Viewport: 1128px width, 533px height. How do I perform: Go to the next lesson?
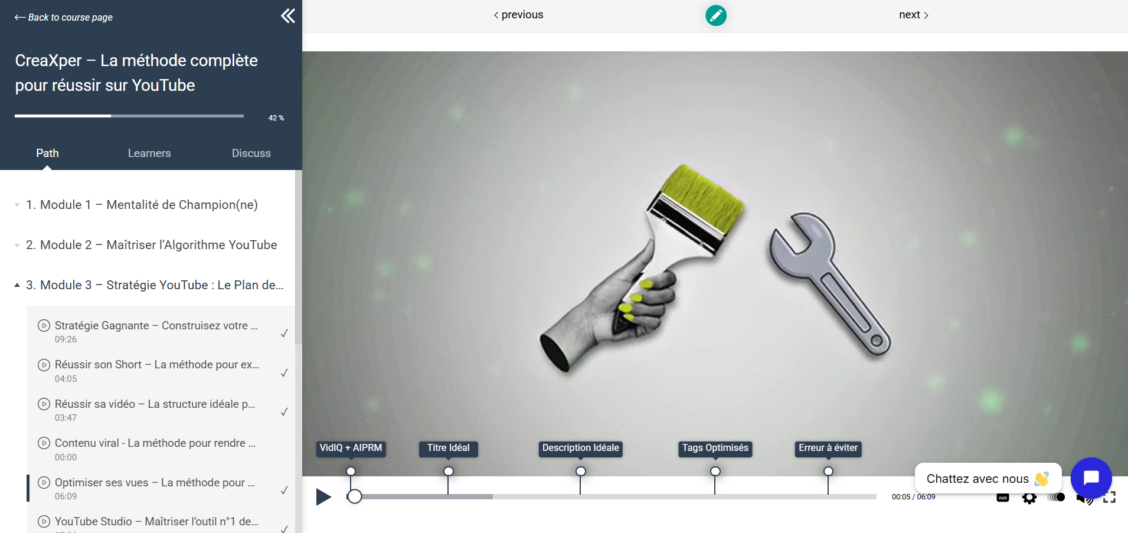(913, 15)
